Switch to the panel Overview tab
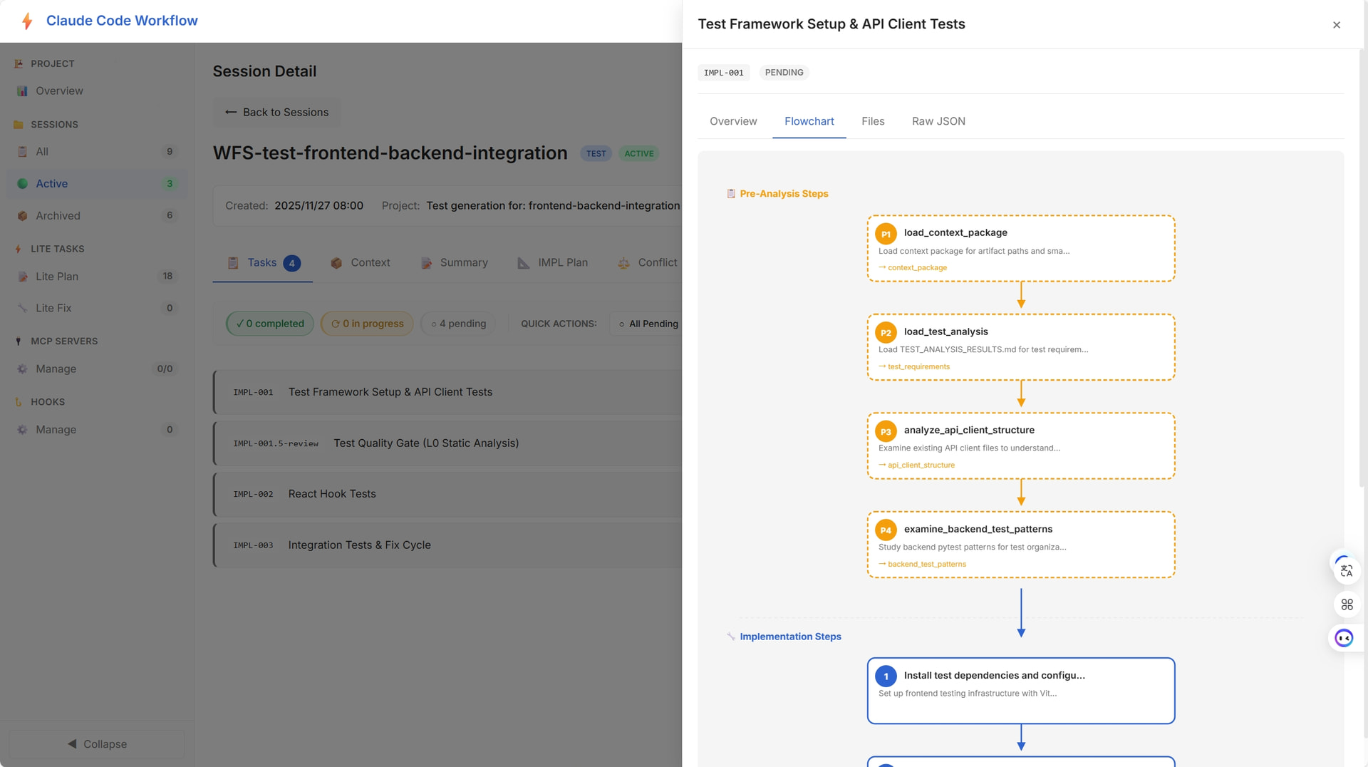This screenshot has height=767, width=1368. (x=733, y=121)
